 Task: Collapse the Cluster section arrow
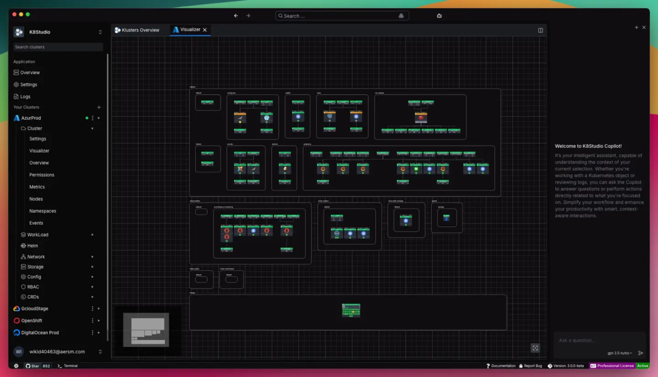92,128
